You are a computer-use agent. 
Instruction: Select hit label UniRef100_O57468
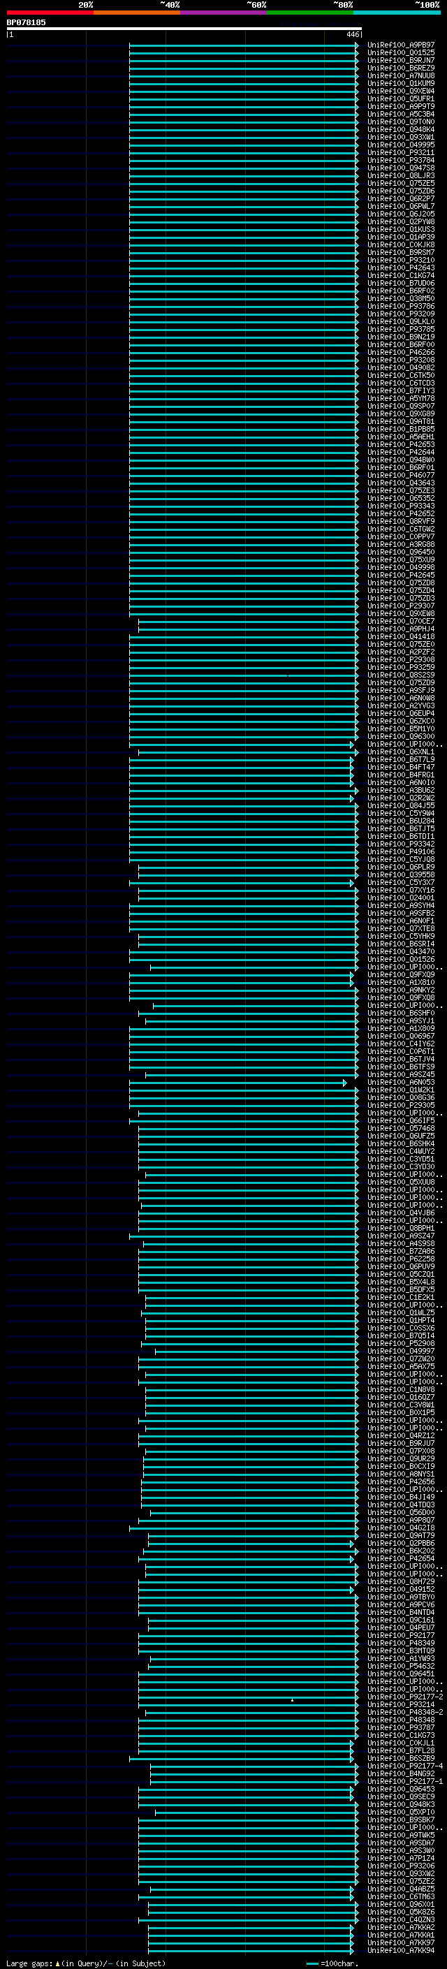(x=400, y=1128)
